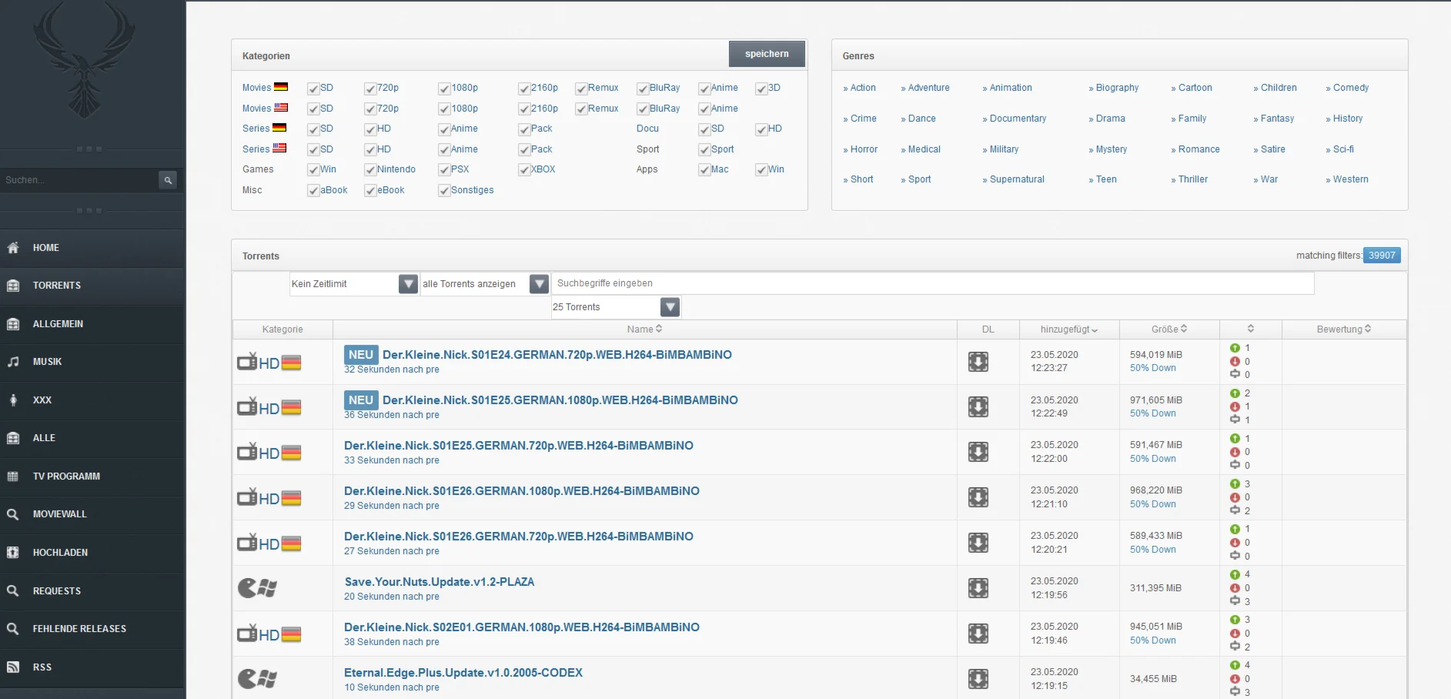Go to HOCHLADEN in the sidebar
Viewport: 1451px width, 699px height.
tap(60, 553)
